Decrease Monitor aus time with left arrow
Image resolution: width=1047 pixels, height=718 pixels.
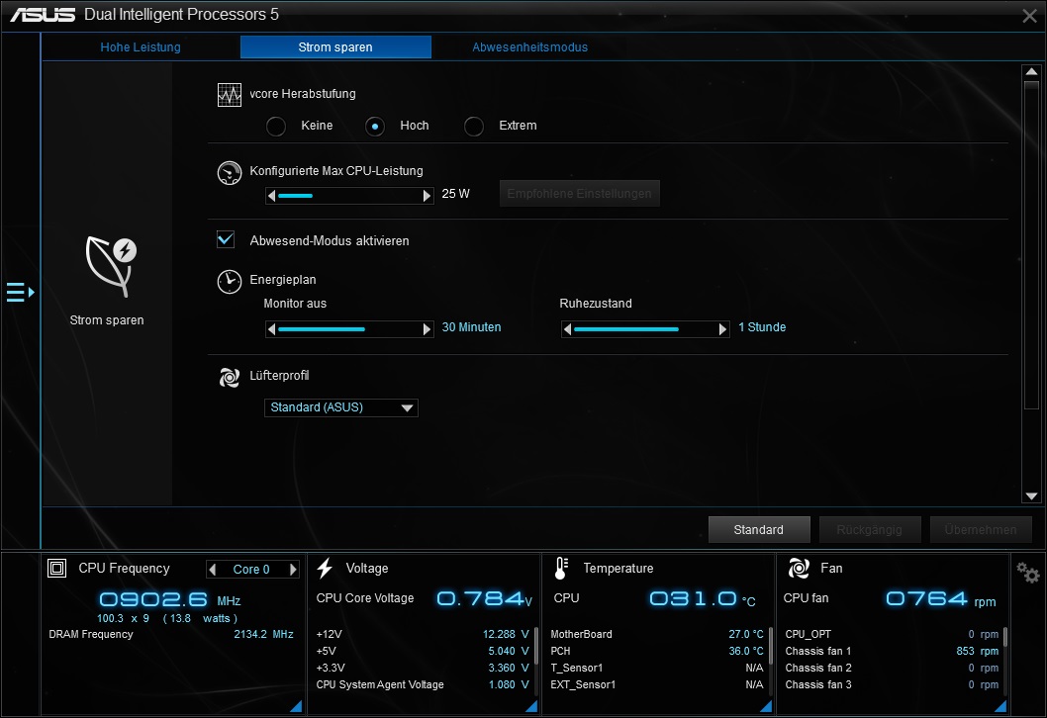tap(271, 329)
